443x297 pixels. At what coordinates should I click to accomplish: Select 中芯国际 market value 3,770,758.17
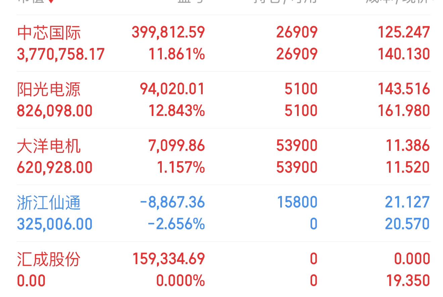pos(61,54)
